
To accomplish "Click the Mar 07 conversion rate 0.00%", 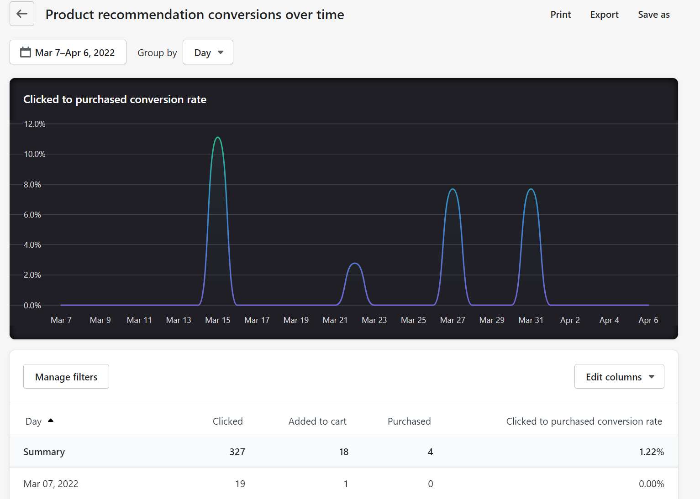I will point(651,484).
